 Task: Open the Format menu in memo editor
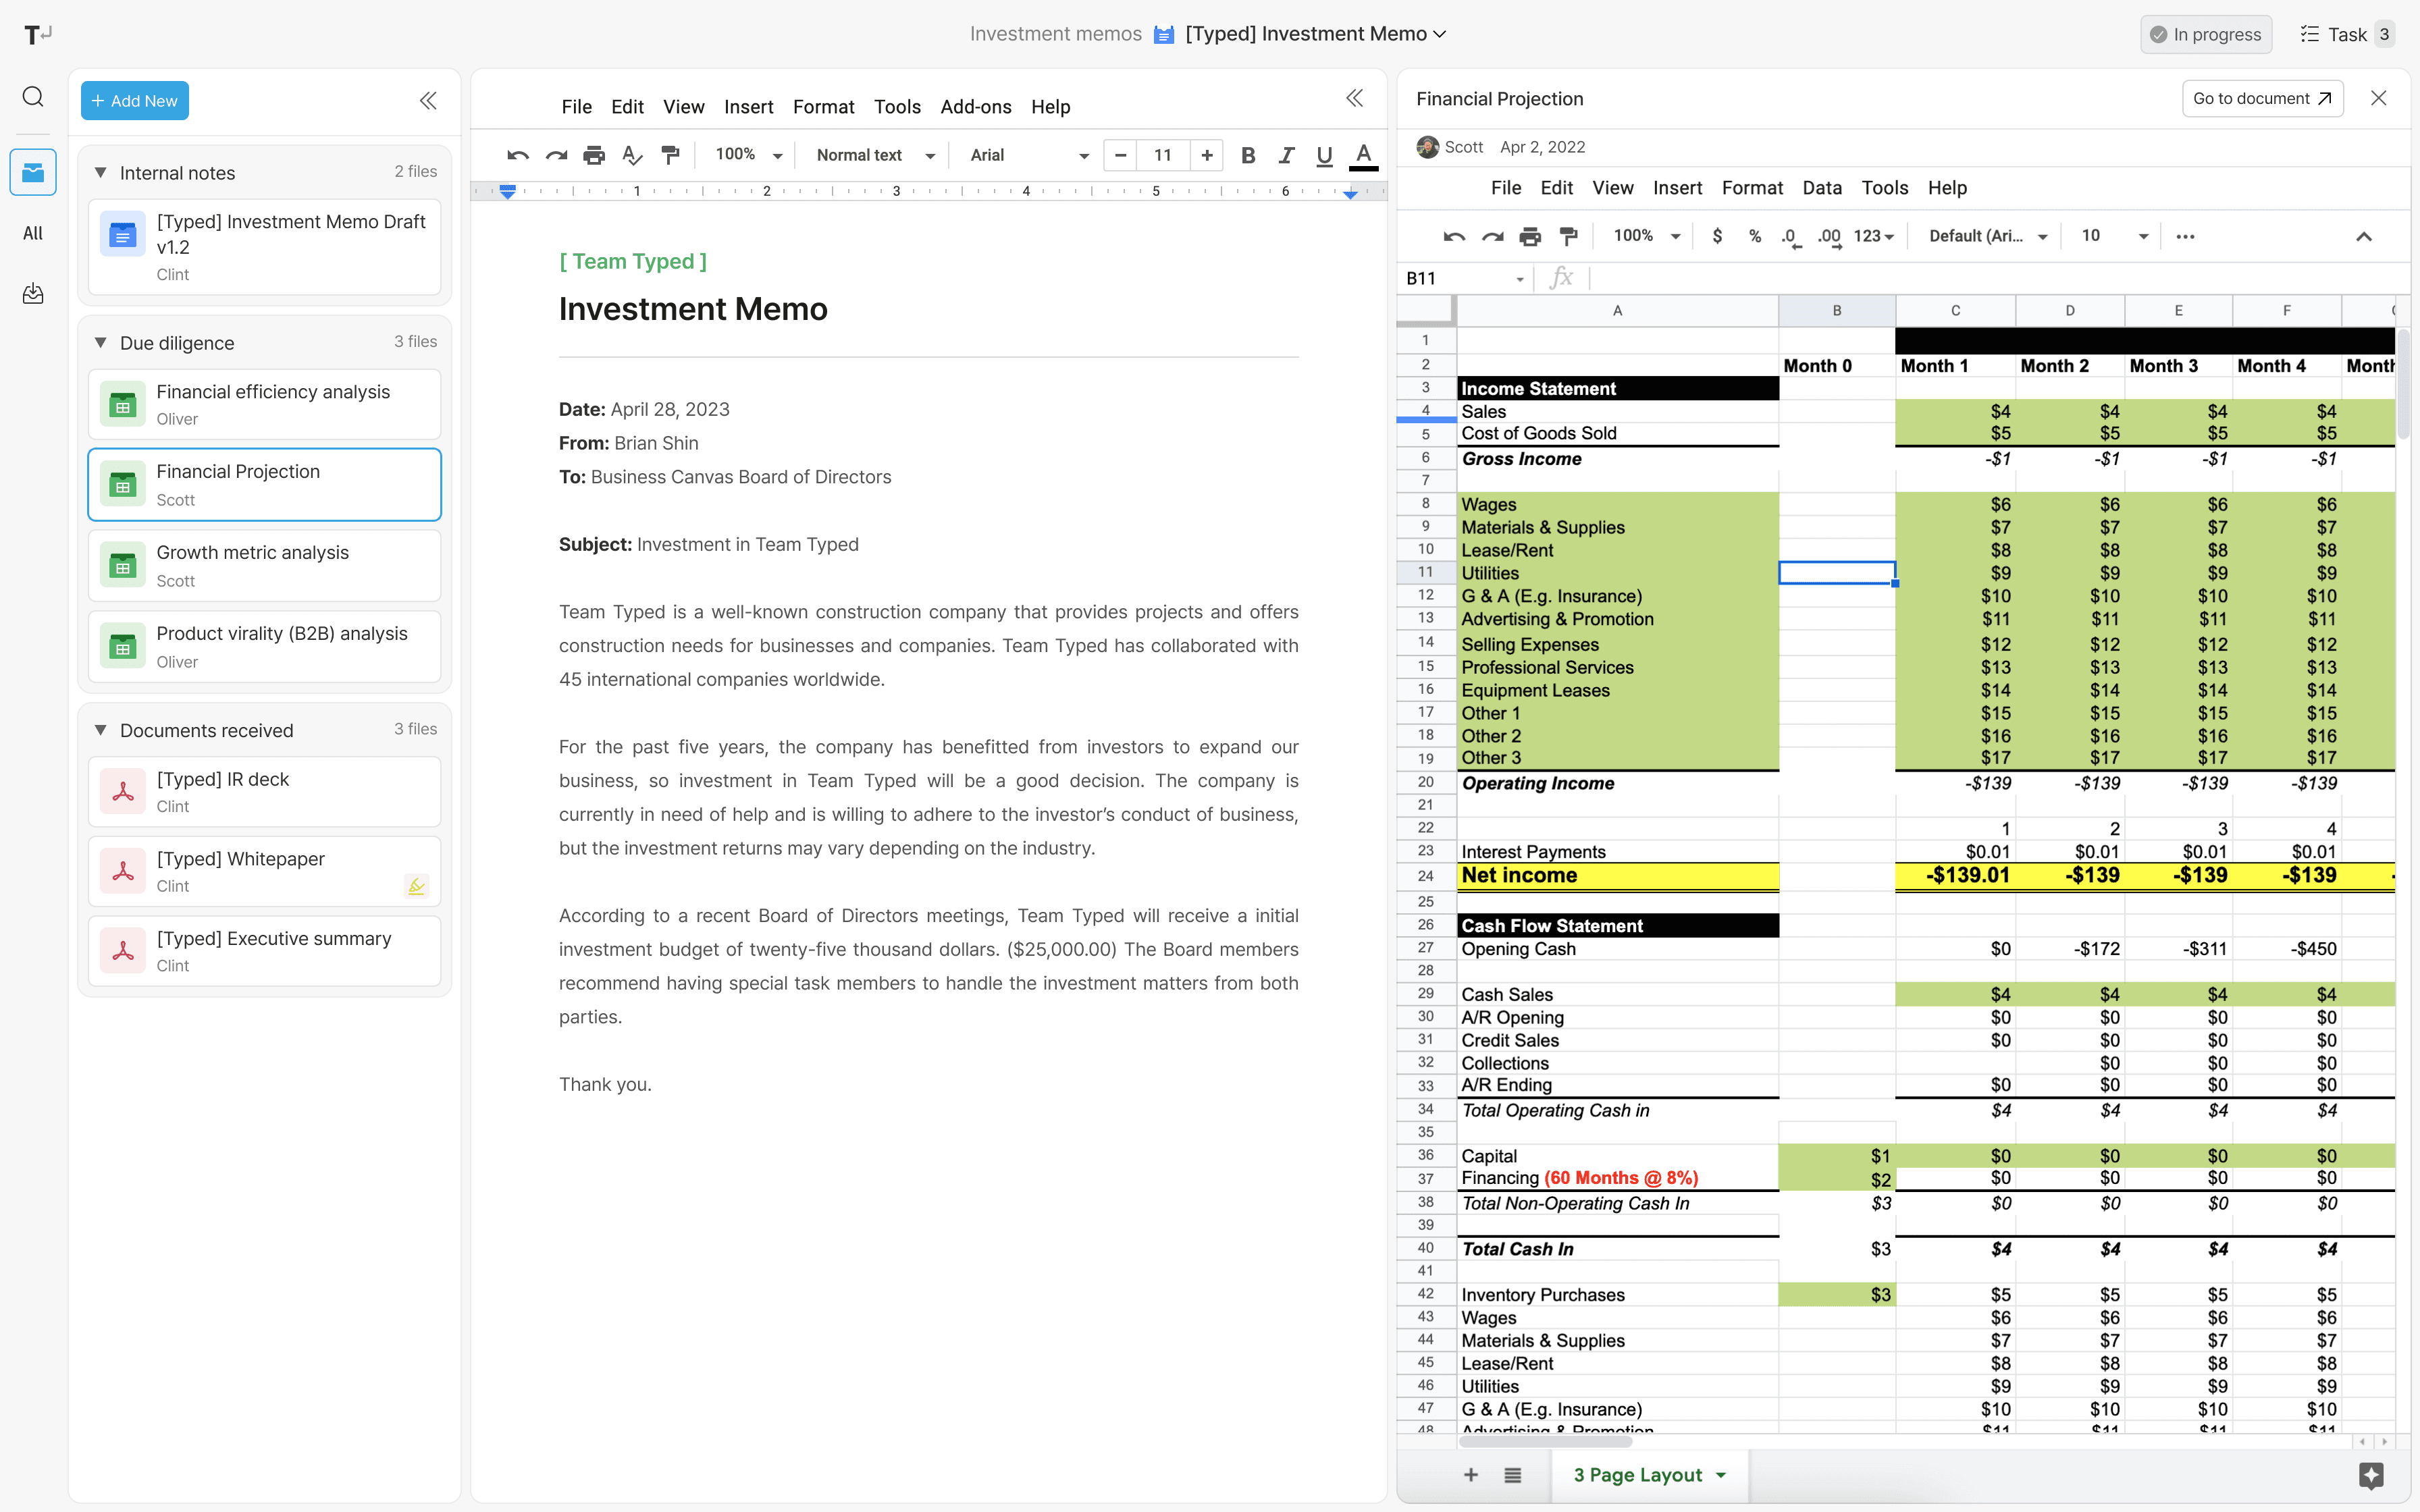point(823,107)
